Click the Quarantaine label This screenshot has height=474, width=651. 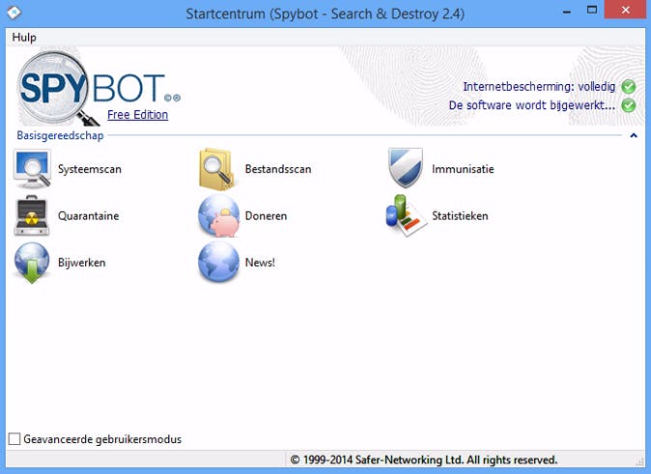click(x=89, y=216)
